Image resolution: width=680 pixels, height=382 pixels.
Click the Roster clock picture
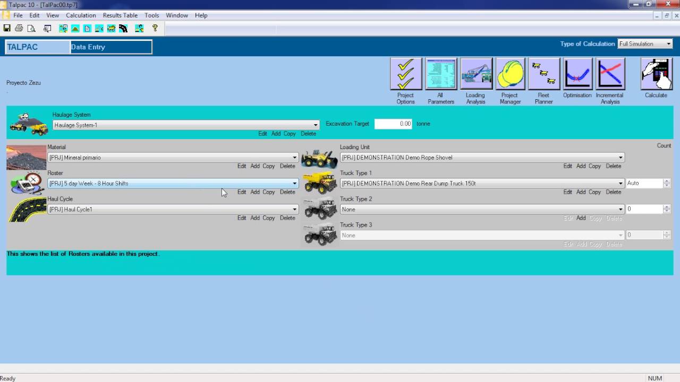(28, 183)
